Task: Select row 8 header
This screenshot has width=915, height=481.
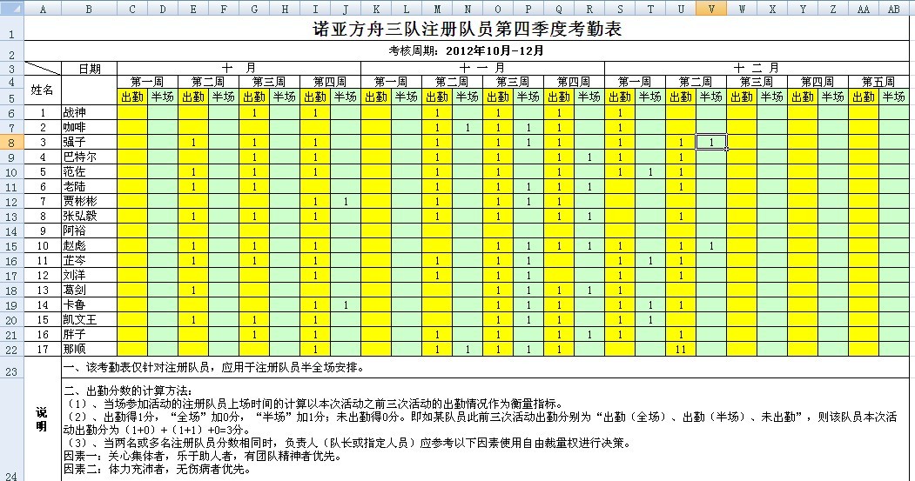Action: click(x=11, y=143)
